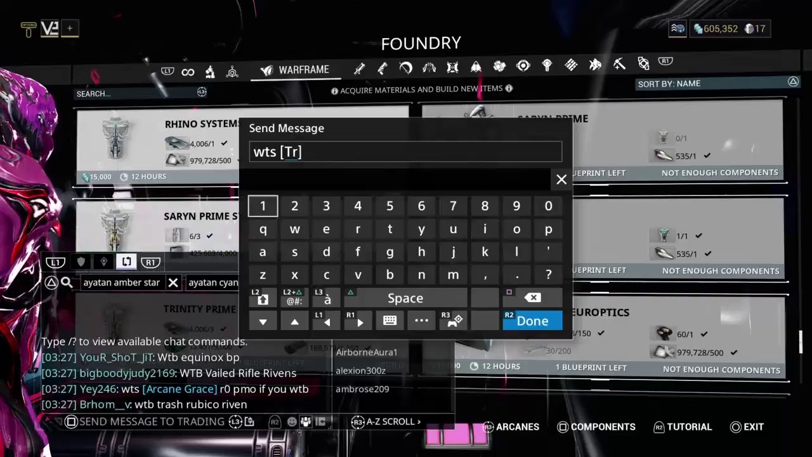This screenshot has height=457, width=812.
Task: Select the pickaxe mining category icon
Action: pos(619,64)
